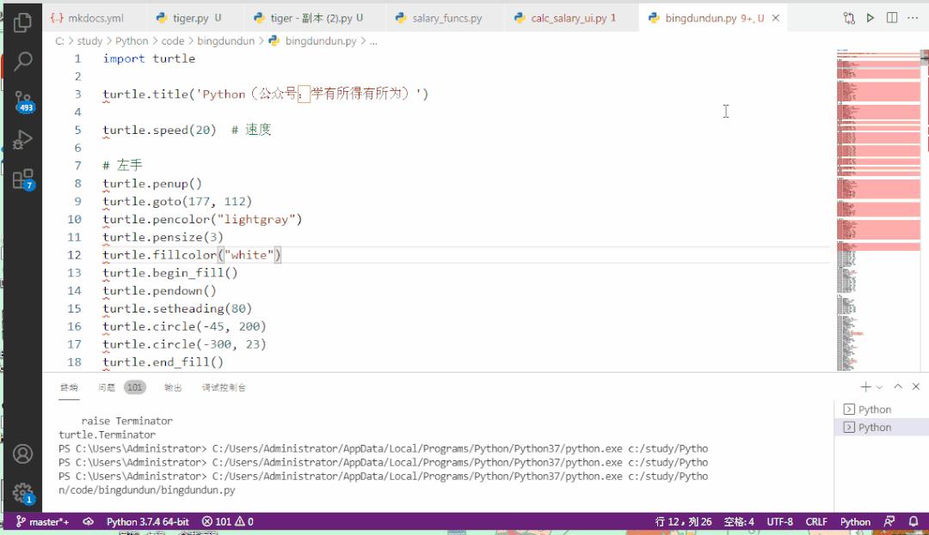Image resolution: width=929 pixels, height=535 pixels.
Task: Click 'raise Terminator' text in terminal
Action: click(126, 421)
